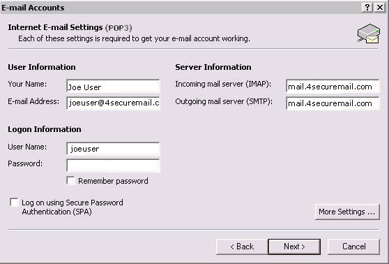The width and height of the screenshot is (389, 264).
Task: Go to the Next step
Action: coord(294,247)
